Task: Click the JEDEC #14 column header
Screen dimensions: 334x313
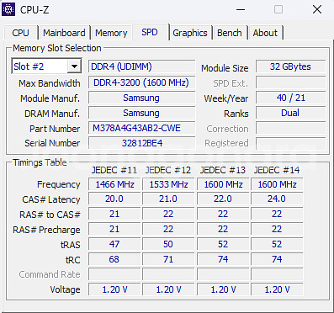Action: (277, 170)
